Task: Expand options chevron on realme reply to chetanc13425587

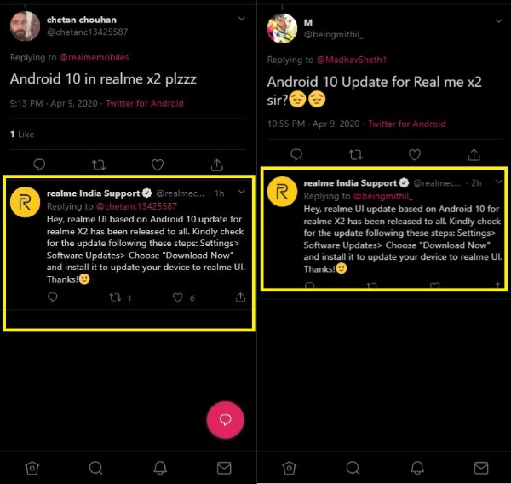Action: 242,192
